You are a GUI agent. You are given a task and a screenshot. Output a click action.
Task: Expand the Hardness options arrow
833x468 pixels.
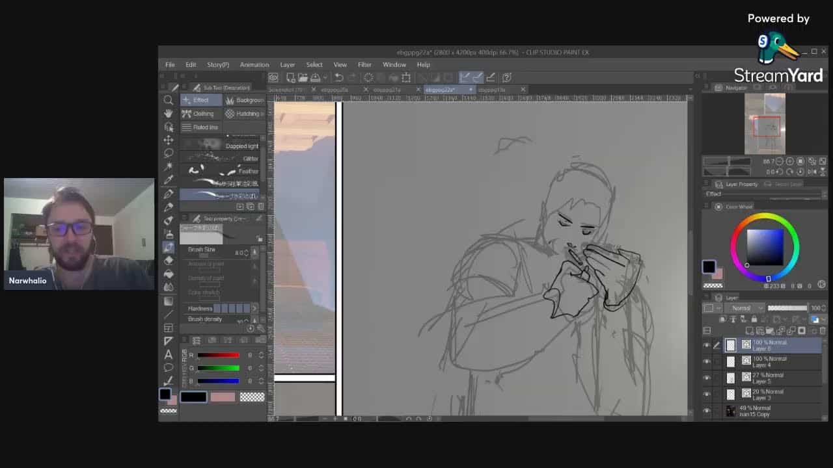[254, 308]
